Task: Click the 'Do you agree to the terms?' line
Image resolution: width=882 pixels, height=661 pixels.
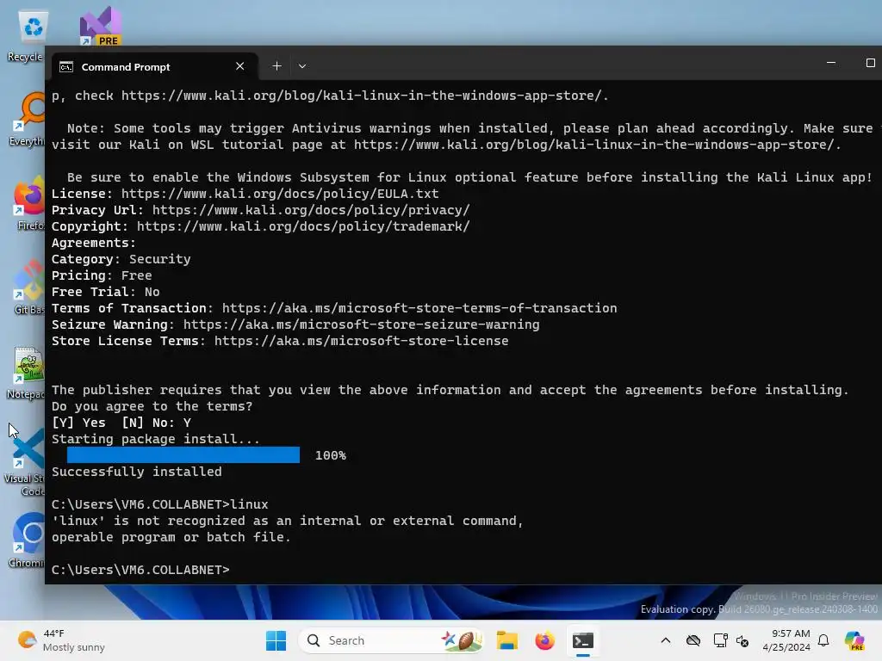Action: pos(152,406)
